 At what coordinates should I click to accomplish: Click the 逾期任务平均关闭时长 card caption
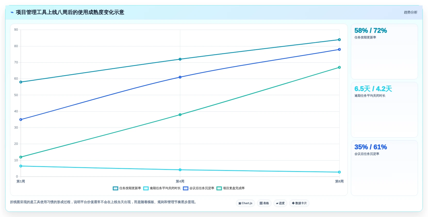click(370, 96)
